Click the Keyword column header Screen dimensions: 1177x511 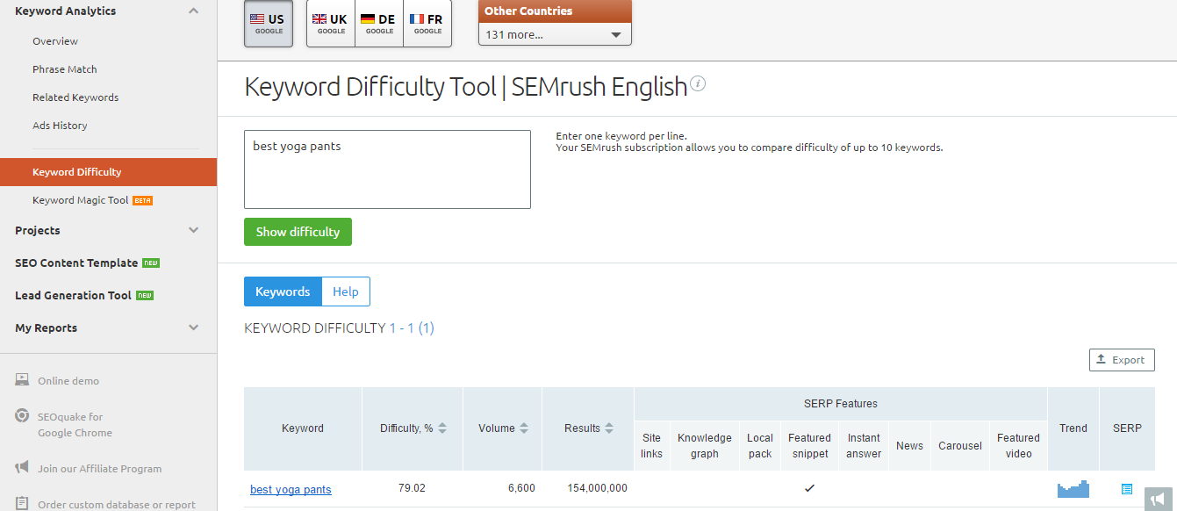(303, 428)
